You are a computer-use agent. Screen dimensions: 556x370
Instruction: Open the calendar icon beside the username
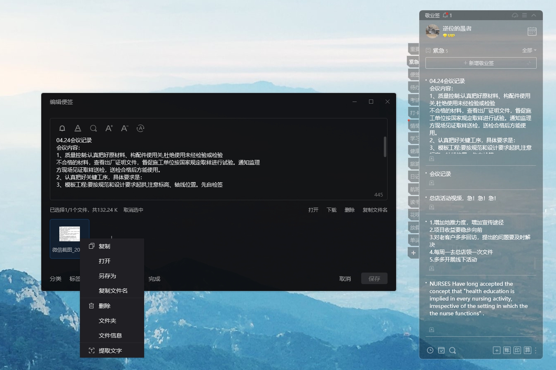pyautogui.click(x=532, y=32)
